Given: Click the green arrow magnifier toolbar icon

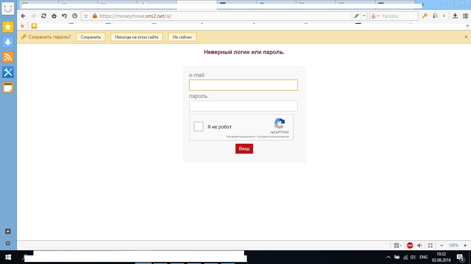Looking at the screenshot, I should [x=435, y=16].
